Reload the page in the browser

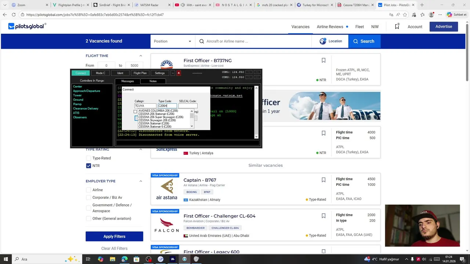tap(14, 15)
